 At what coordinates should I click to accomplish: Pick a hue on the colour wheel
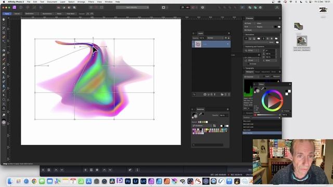point(272,101)
